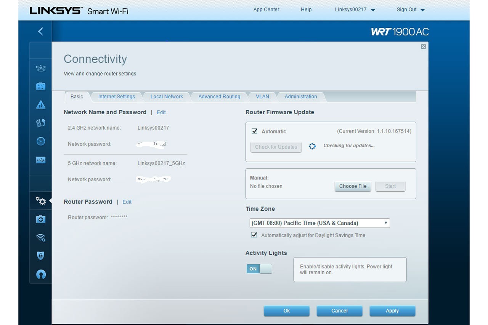Edit Network Name and Password
Image resolution: width=488 pixels, height=325 pixels.
(x=161, y=112)
